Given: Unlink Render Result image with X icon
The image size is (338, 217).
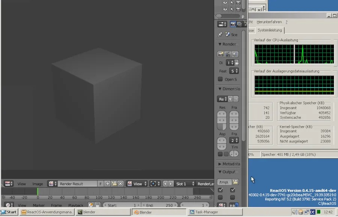Looking at the screenshot, I should [121, 184].
